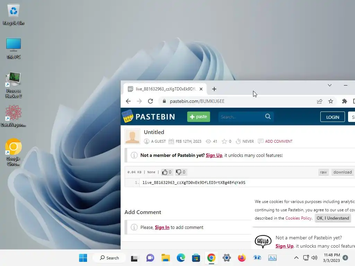
Task: Click Sign In link to add comment
Action: pos(162,227)
